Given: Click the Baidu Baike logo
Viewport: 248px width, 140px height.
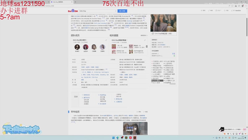Looking at the screenshot, I should [x=73, y=11].
